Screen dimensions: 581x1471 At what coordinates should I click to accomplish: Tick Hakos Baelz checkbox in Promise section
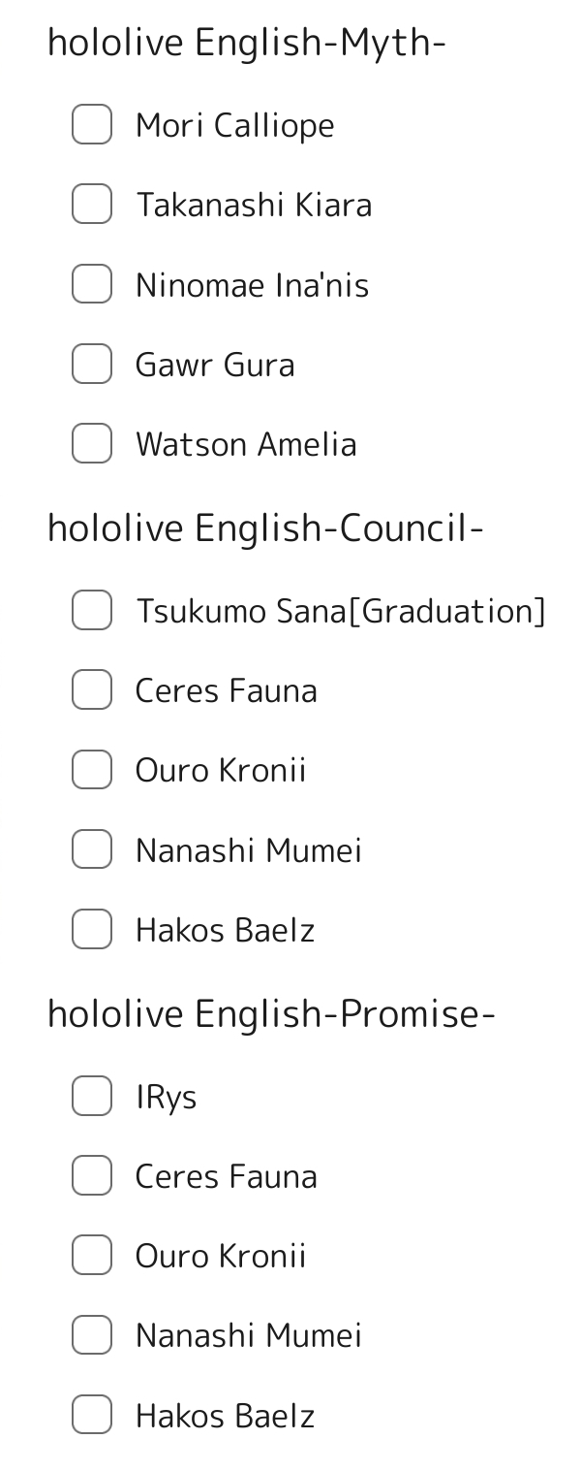[92, 1415]
